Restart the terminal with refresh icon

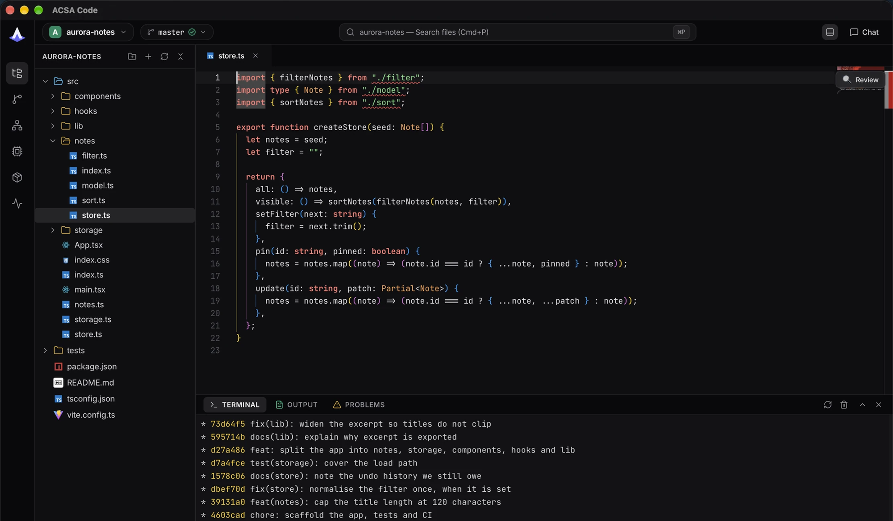(x=828, y=405)
